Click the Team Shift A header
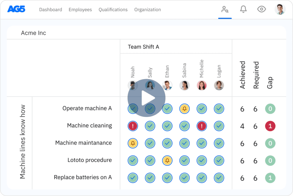293x196 pixels. pos(143,47)
